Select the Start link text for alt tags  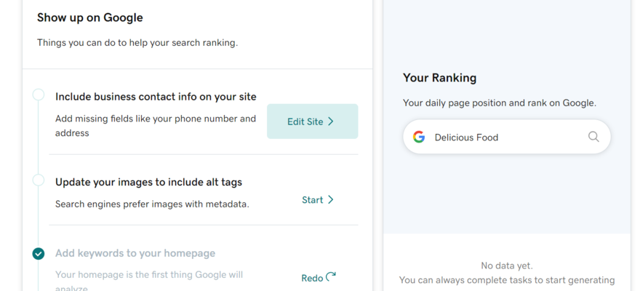coord(312,199)
